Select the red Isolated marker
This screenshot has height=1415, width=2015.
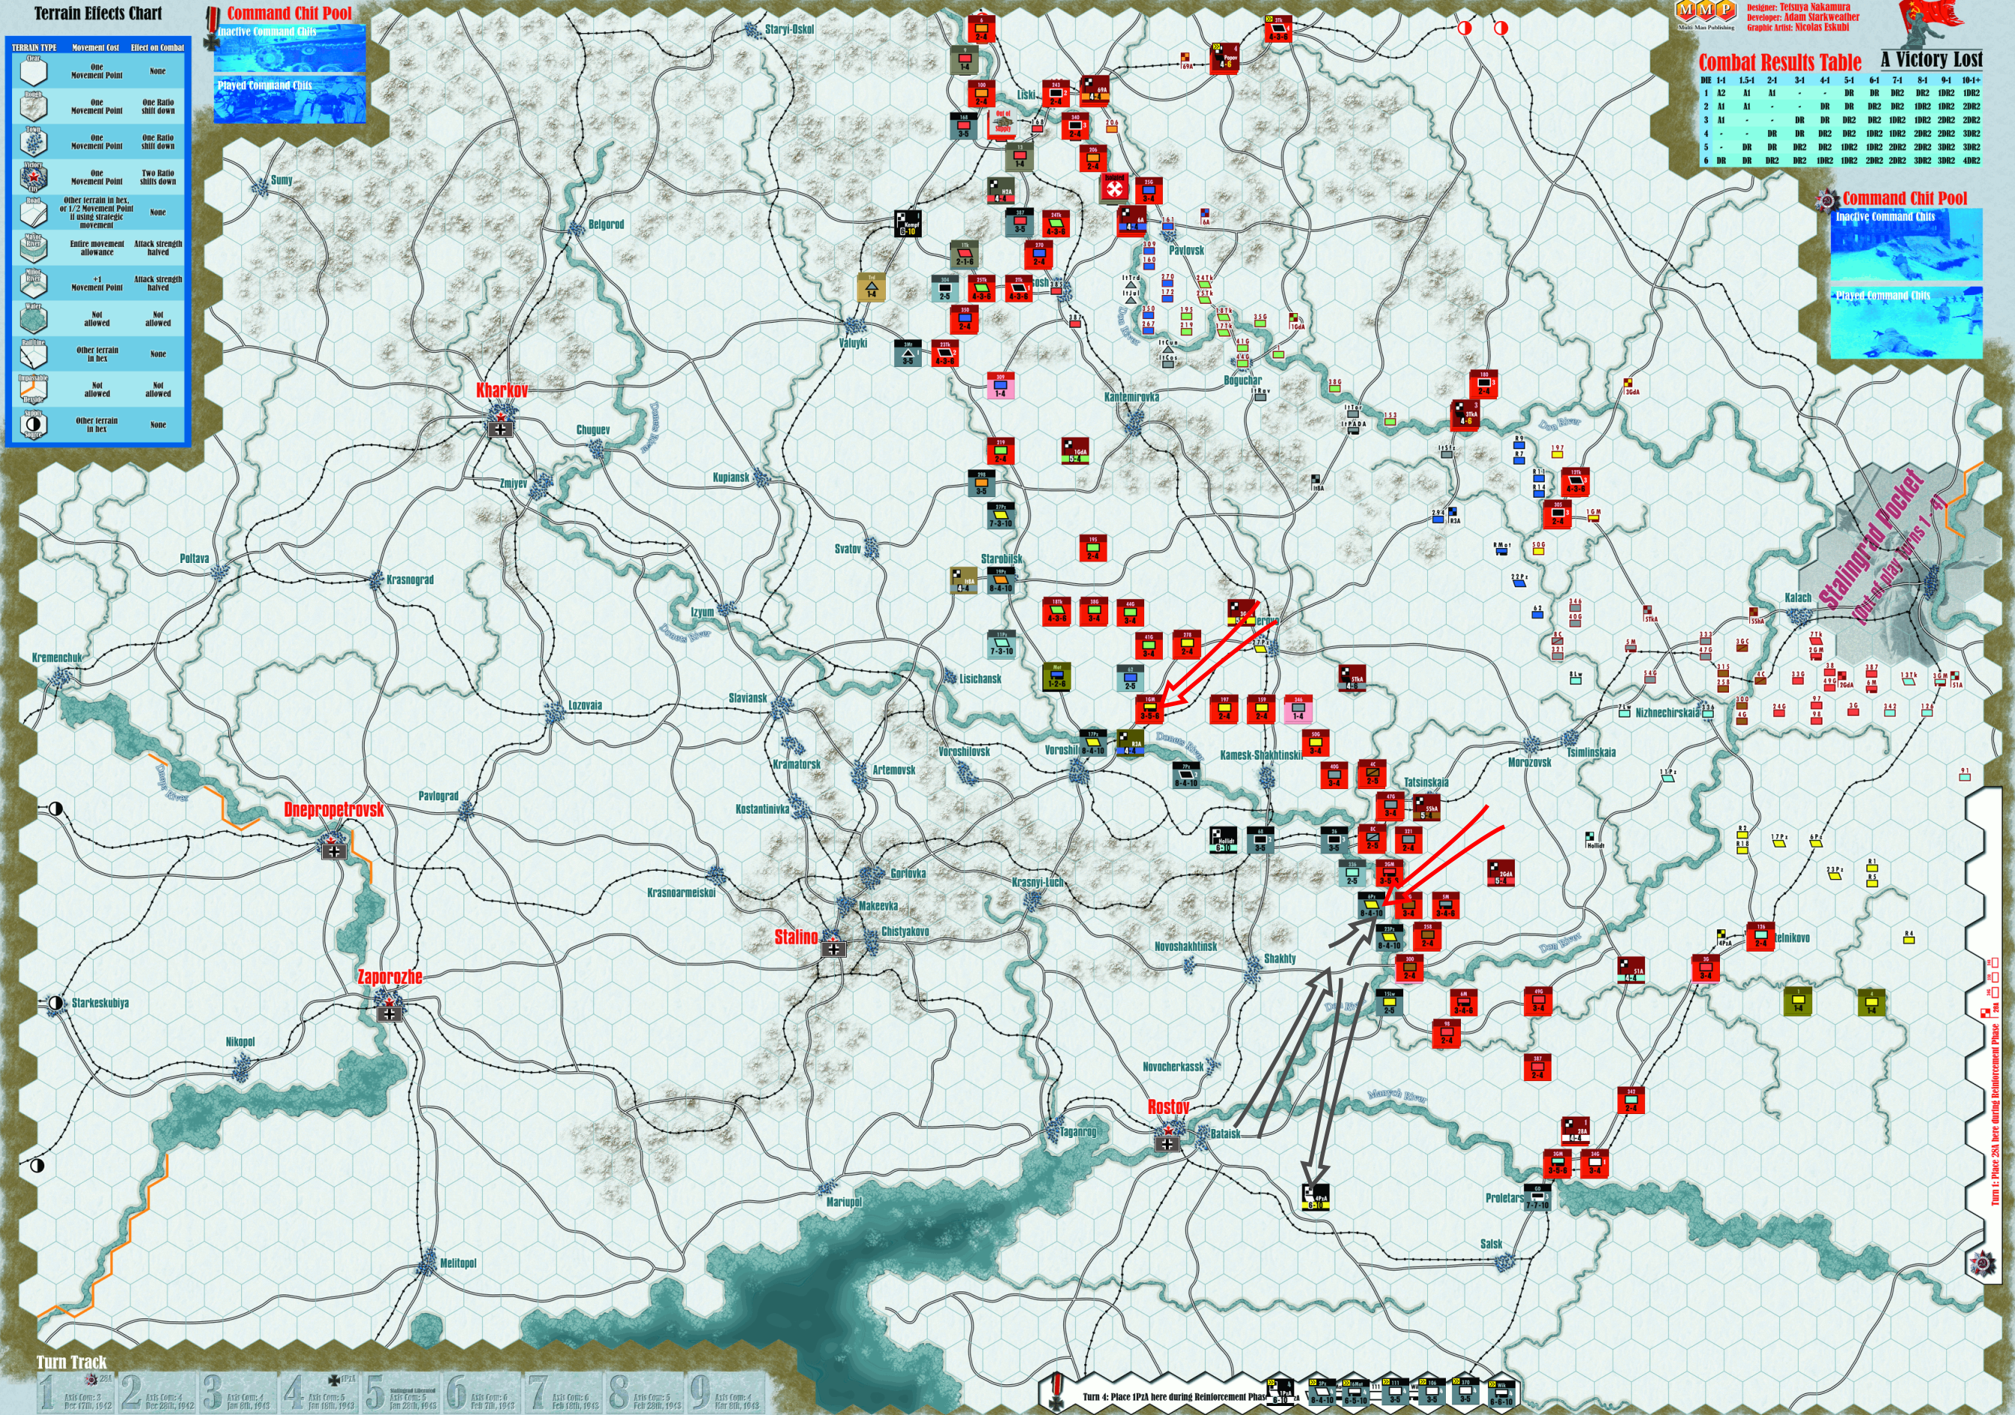click(1114, 187)
